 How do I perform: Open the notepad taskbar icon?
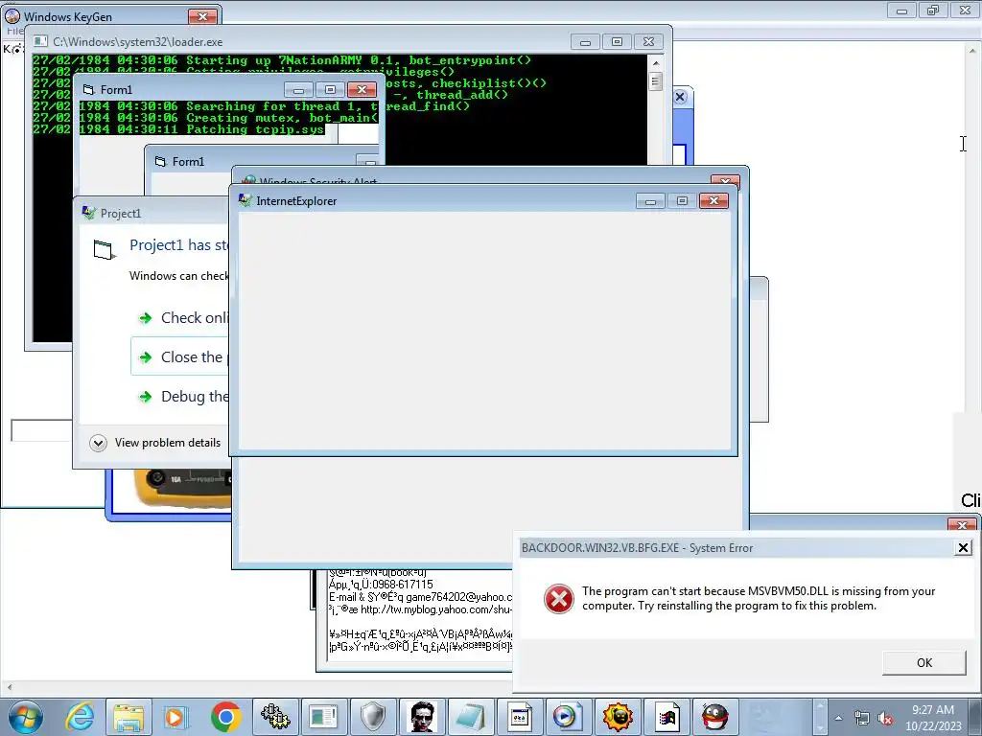tap(471, 717)
